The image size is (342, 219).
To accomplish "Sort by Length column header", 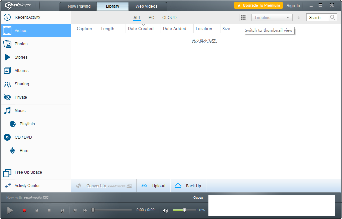I will pyautogui.click(x=108, y=29).
